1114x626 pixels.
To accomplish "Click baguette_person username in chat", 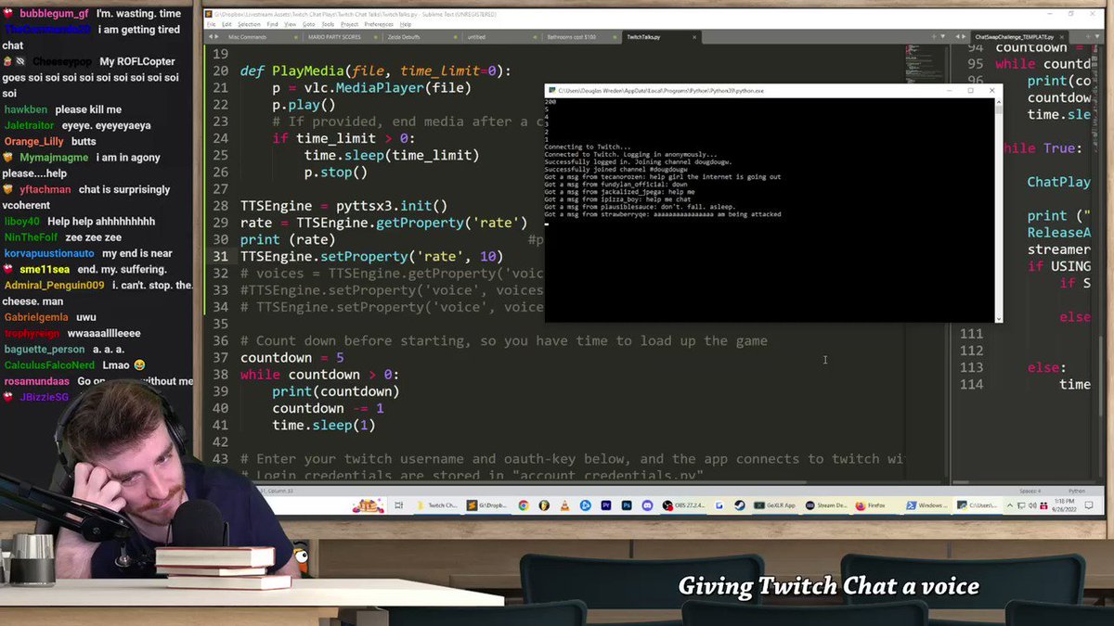I will pyautogui.click(x=44, y=349).
